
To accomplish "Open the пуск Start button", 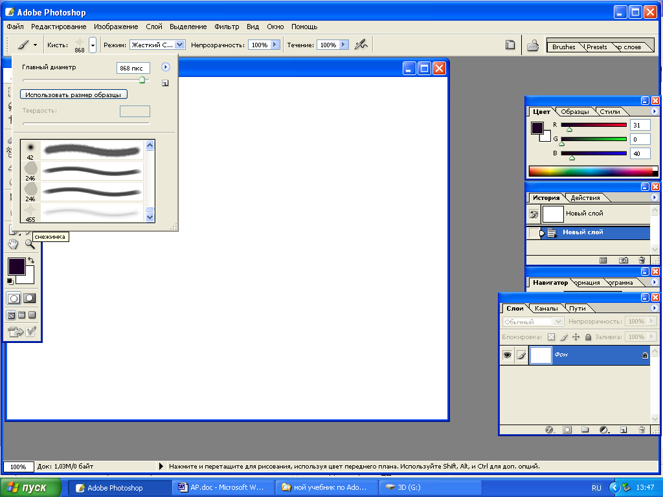I will [30, 488].
